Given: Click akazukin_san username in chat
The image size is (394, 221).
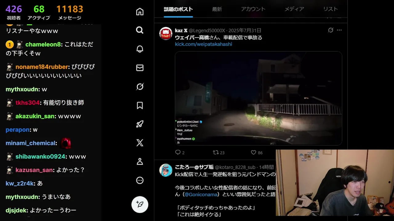Looking at the screenshot, I should 35,116.
